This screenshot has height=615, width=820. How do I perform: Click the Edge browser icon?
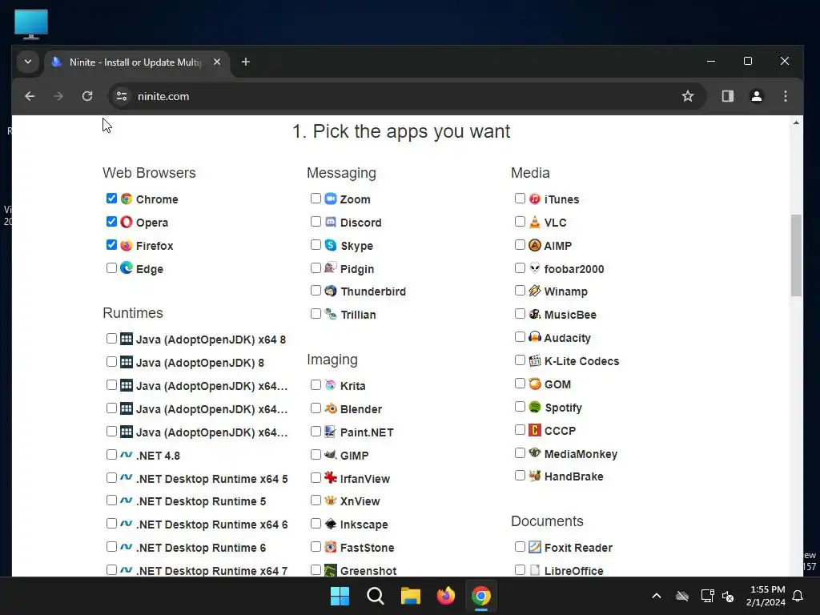point(126,267)
